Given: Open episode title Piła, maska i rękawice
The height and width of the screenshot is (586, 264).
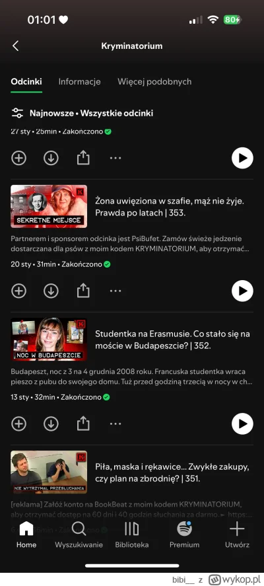Looking at the screenshot, I should 172,472.
